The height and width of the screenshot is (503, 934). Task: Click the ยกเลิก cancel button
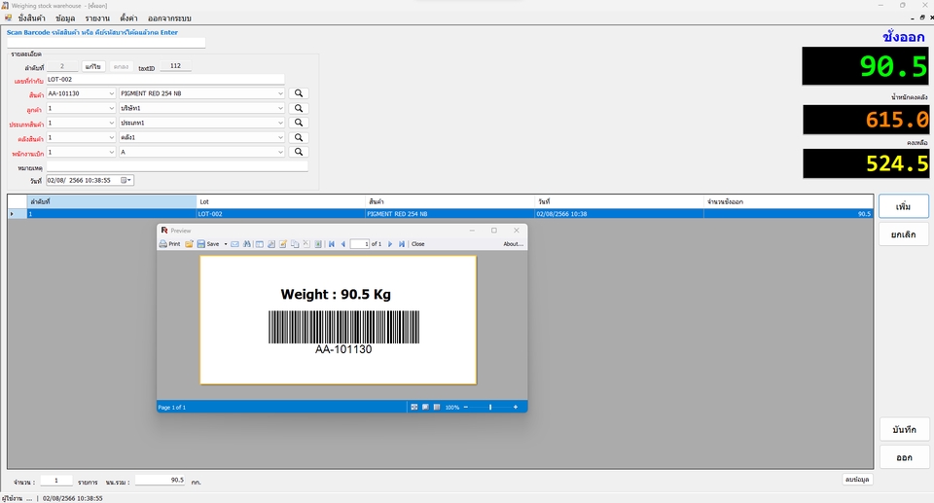[904, 234]
